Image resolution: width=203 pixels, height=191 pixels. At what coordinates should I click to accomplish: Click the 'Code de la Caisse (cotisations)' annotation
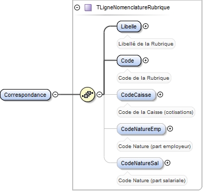[156, 112]
